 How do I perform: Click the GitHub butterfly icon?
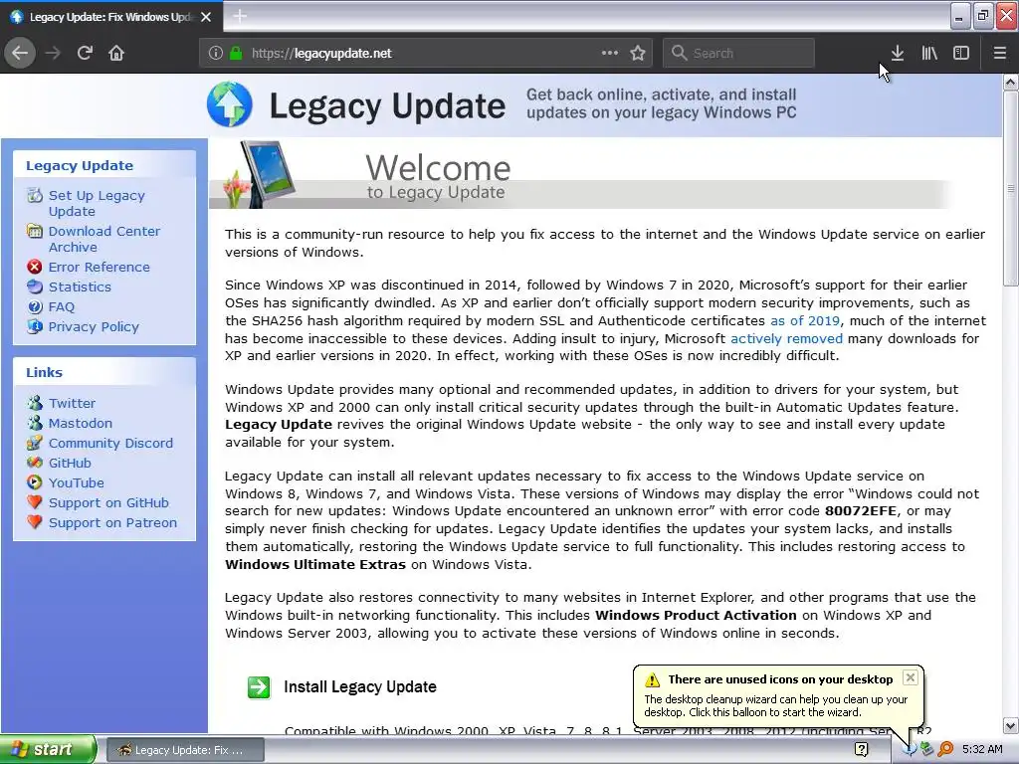click(35, 463)
